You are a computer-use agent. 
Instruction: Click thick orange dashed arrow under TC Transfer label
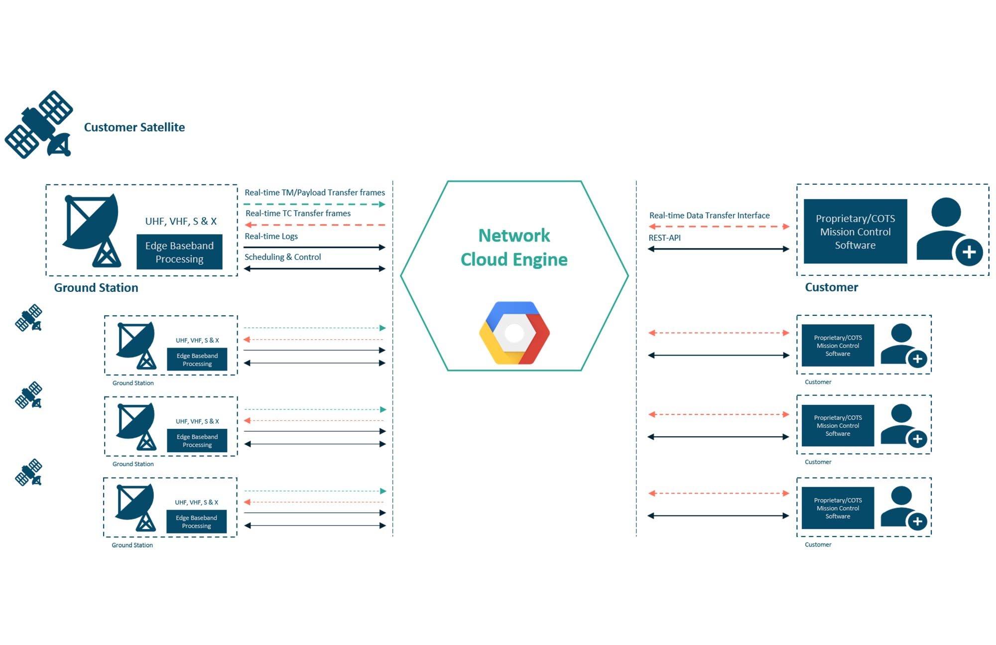coord(315,225)
